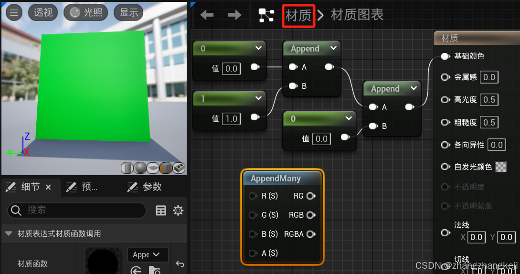
Task: Switch to the 细节 details tab
Action: [30, 187]
